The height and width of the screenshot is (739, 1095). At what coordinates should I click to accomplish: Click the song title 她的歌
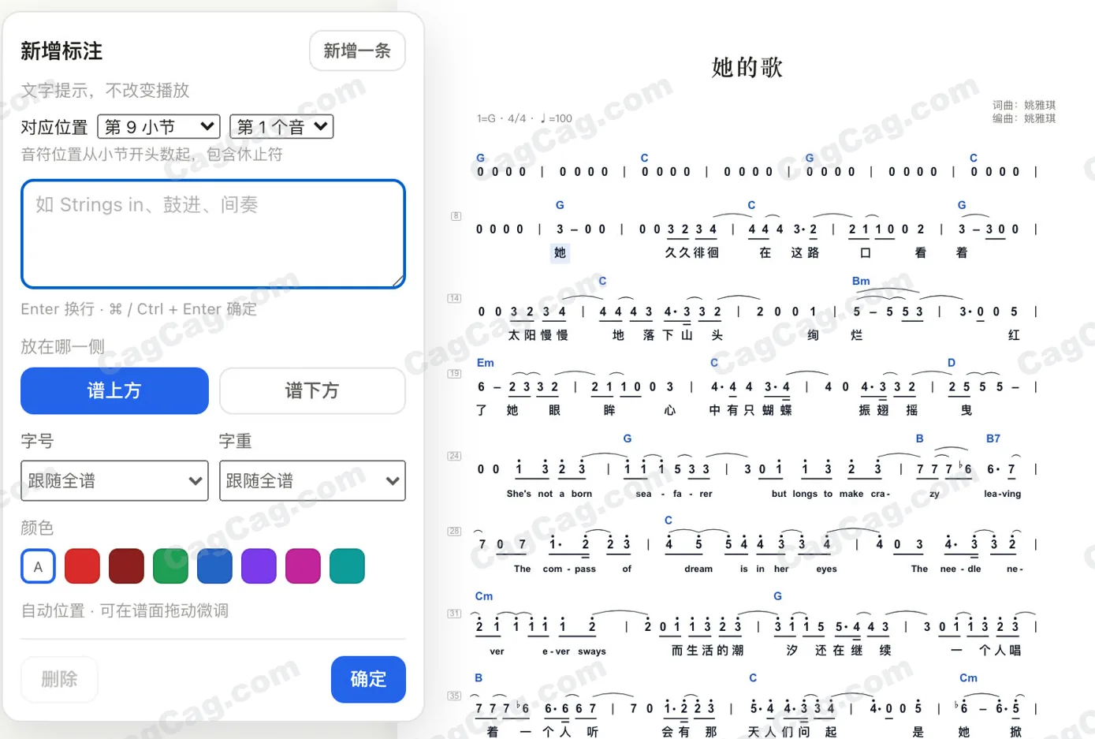point(747,67)
